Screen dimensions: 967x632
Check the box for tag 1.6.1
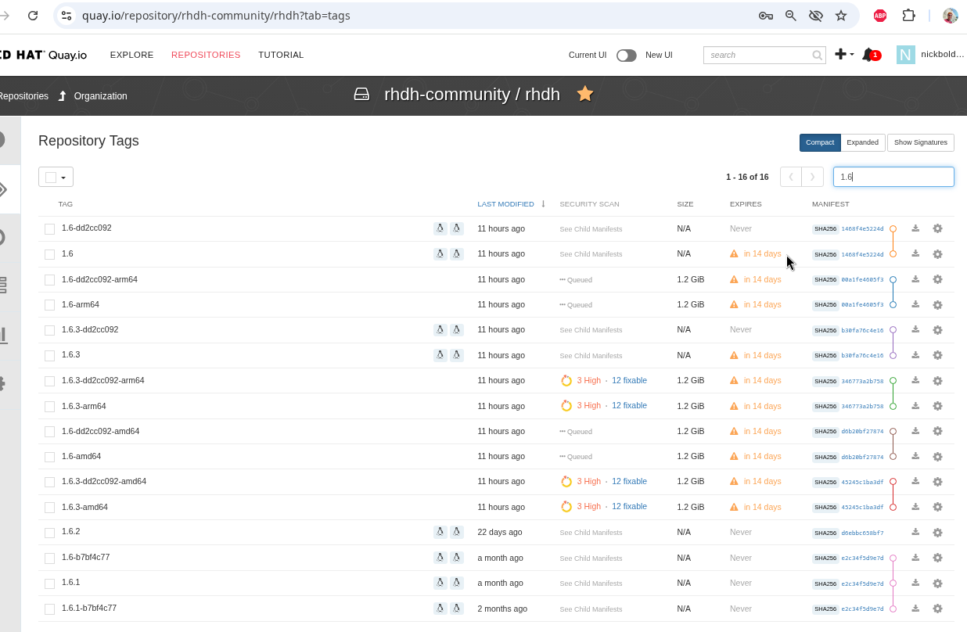[x=49, y=583]
